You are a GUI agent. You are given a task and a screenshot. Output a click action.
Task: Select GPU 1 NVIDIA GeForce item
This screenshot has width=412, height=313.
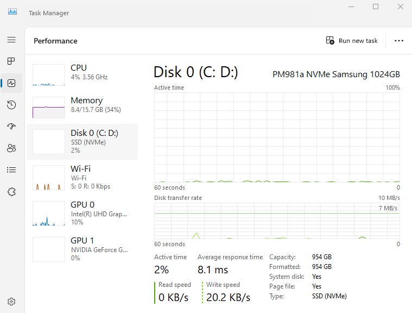(83, 249)
